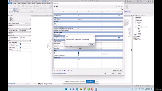The width and height of the screenshot is (162, 91).
Task: Open Manage Lookup Tables
Action: (117, 71)
